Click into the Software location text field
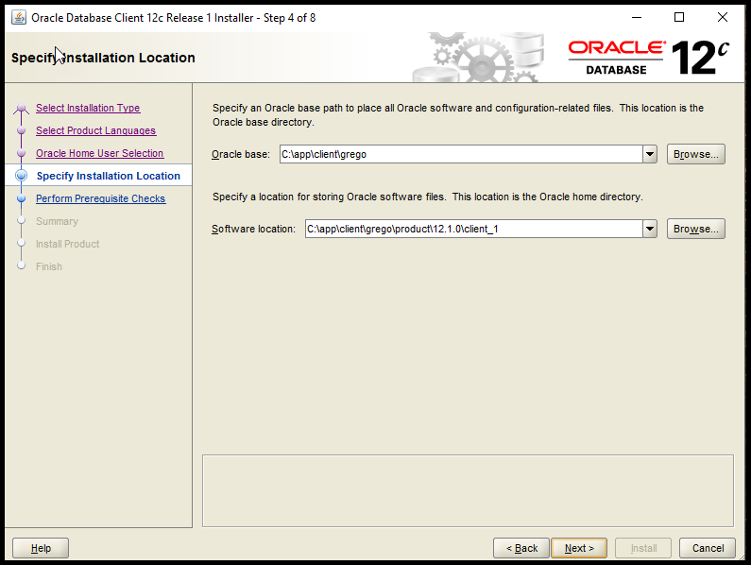This screenshot has height=565, width=751. click(473, 229)
